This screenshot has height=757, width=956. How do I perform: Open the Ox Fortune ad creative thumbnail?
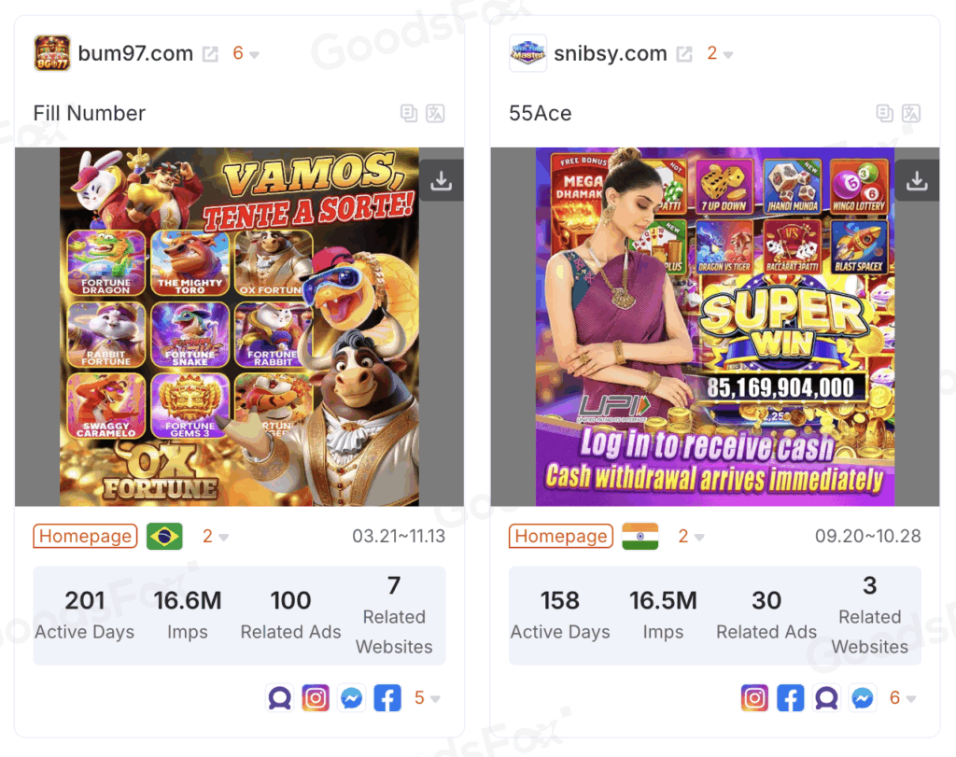[239, 327]
